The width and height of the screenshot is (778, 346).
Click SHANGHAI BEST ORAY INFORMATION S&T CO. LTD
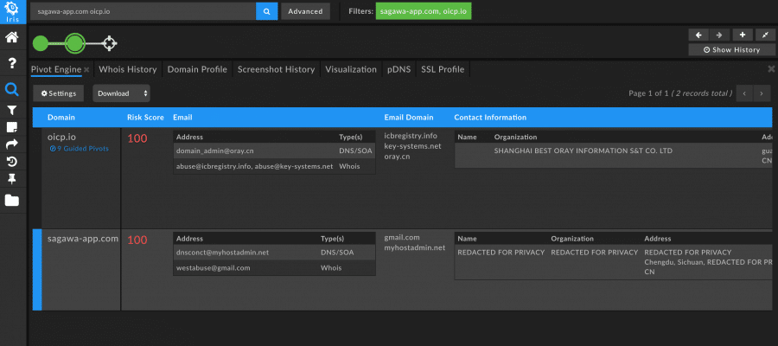click(x=583, y=151)
